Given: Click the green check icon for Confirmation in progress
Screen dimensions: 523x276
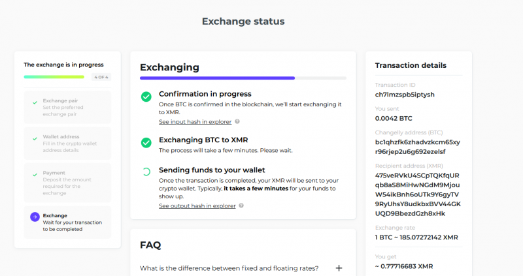Looking at the screenshot, I should tap(146, 97).
